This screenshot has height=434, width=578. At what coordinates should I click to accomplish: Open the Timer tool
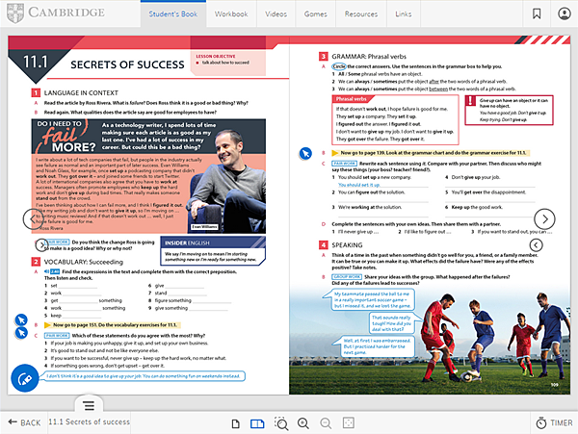point(554,423)
